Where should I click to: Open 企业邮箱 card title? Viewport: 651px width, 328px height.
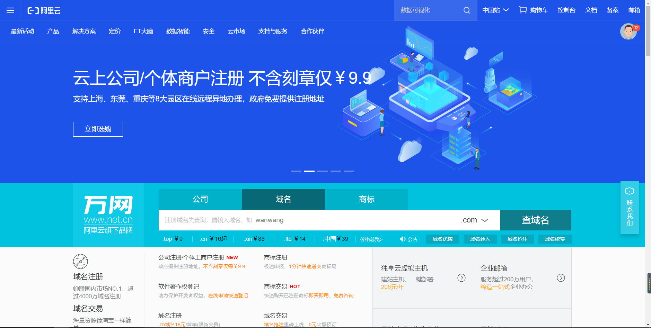494,268
